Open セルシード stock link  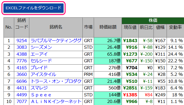coord(41,61)
